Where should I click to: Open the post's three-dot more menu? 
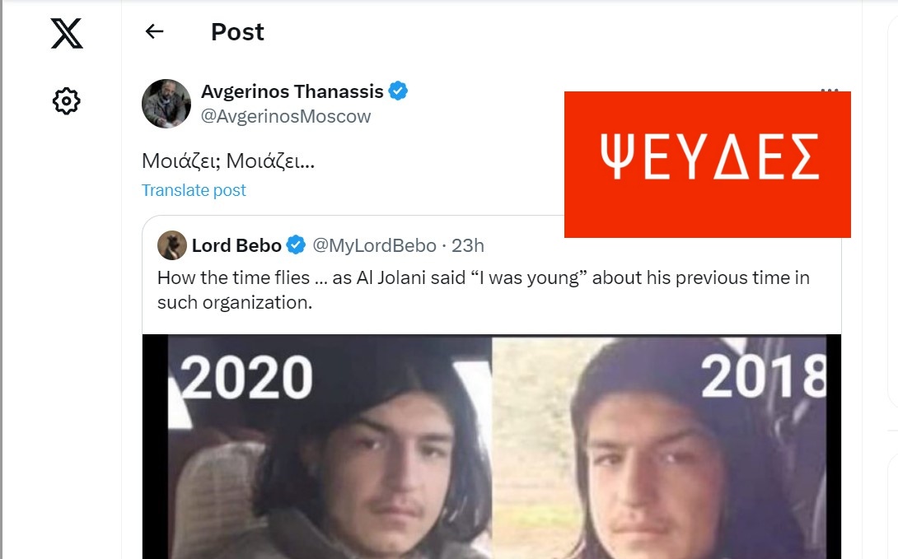pyautogui.click(x=830, y=90)
